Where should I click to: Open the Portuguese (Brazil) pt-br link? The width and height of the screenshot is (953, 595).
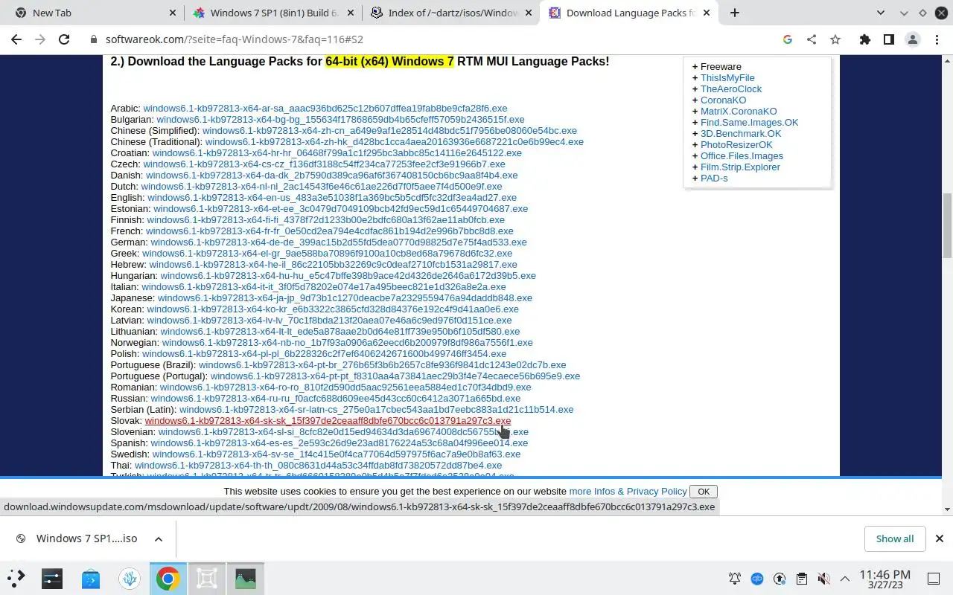click(382, 365)
